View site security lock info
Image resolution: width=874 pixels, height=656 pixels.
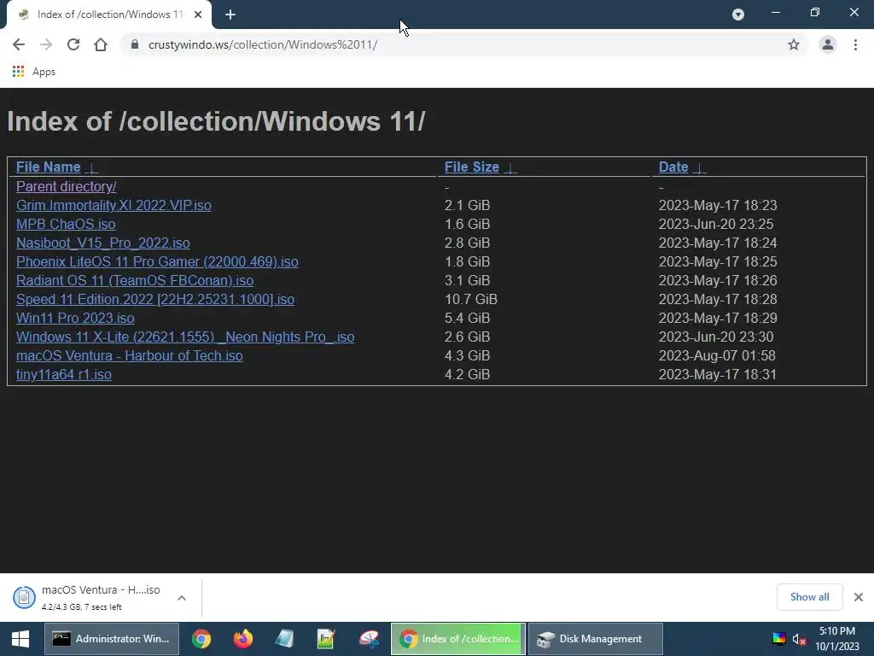(x=134, y=44)
